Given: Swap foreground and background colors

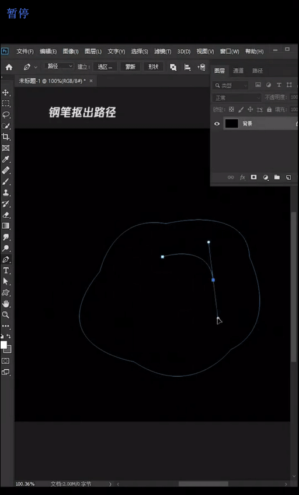Looking at the screenshot, I should coord(9,336).
